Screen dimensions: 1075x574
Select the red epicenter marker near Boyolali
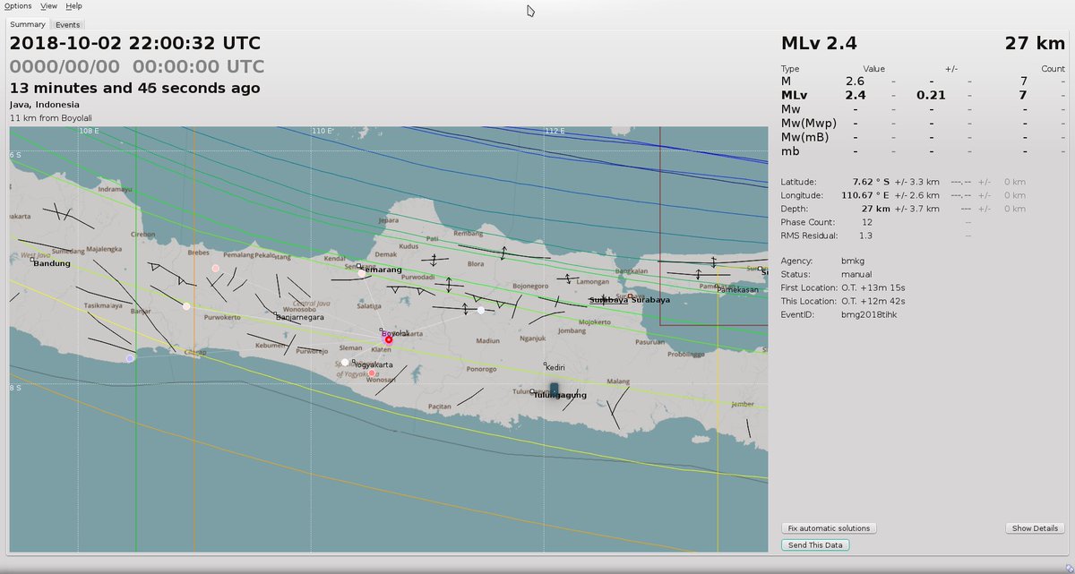389,339
